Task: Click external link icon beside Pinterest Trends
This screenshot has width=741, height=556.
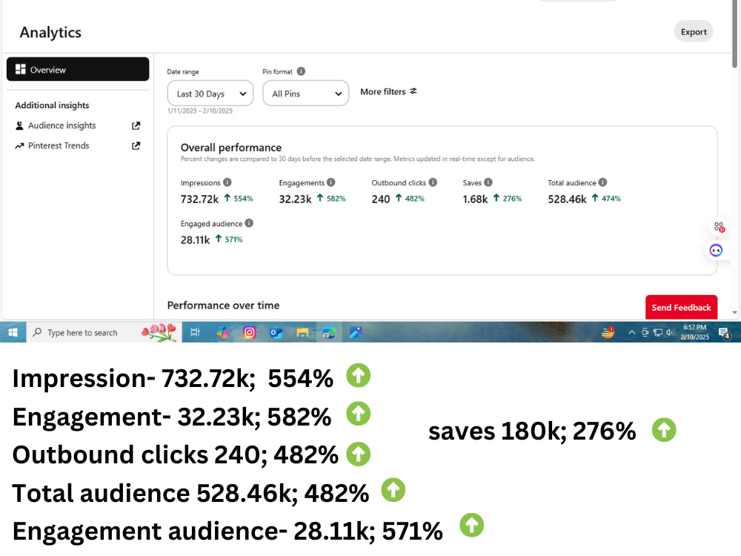Action: pos(136,145)
